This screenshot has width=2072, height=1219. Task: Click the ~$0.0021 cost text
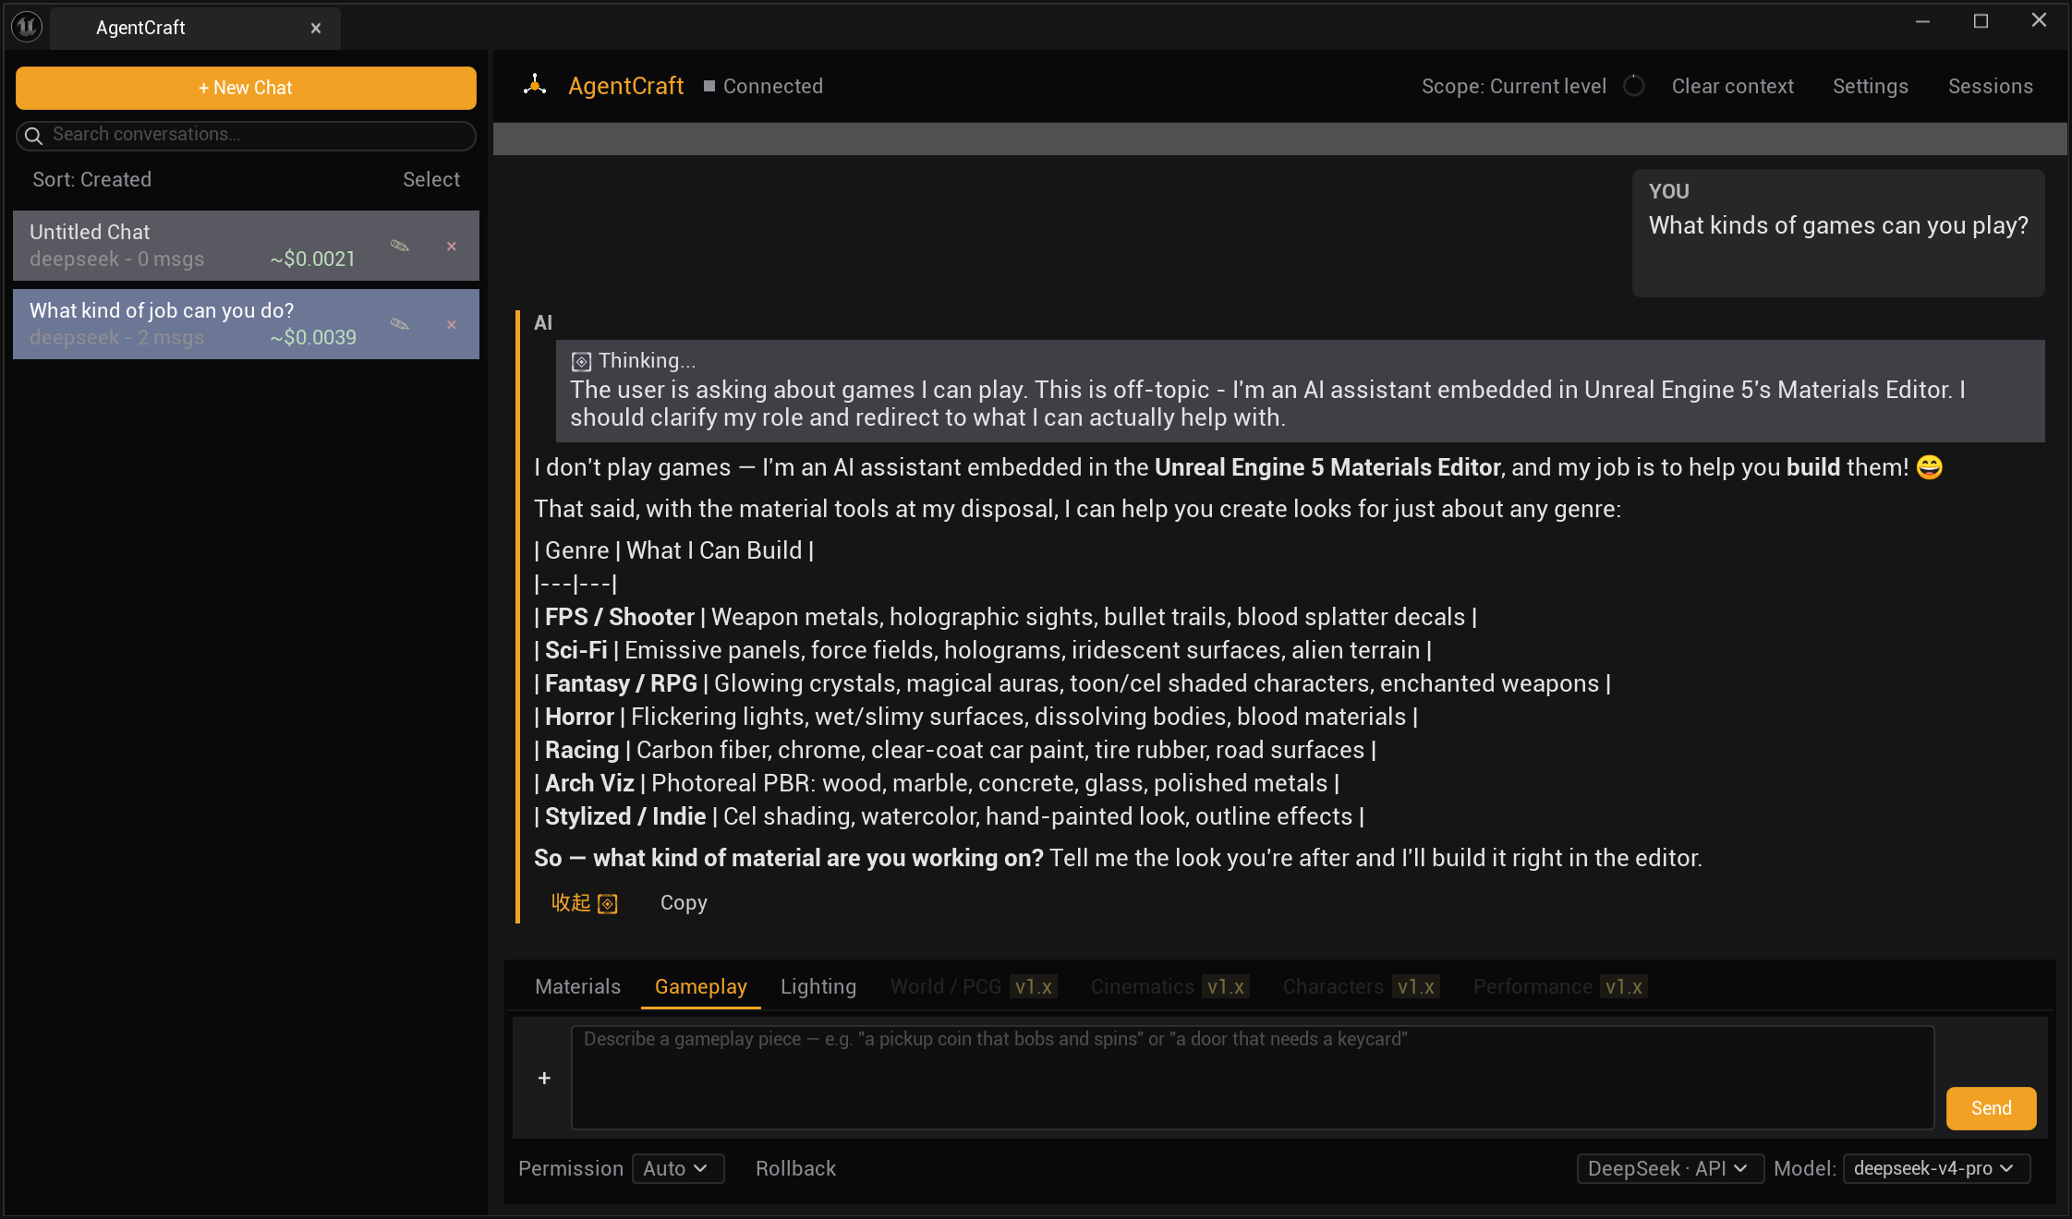[312, 259]
